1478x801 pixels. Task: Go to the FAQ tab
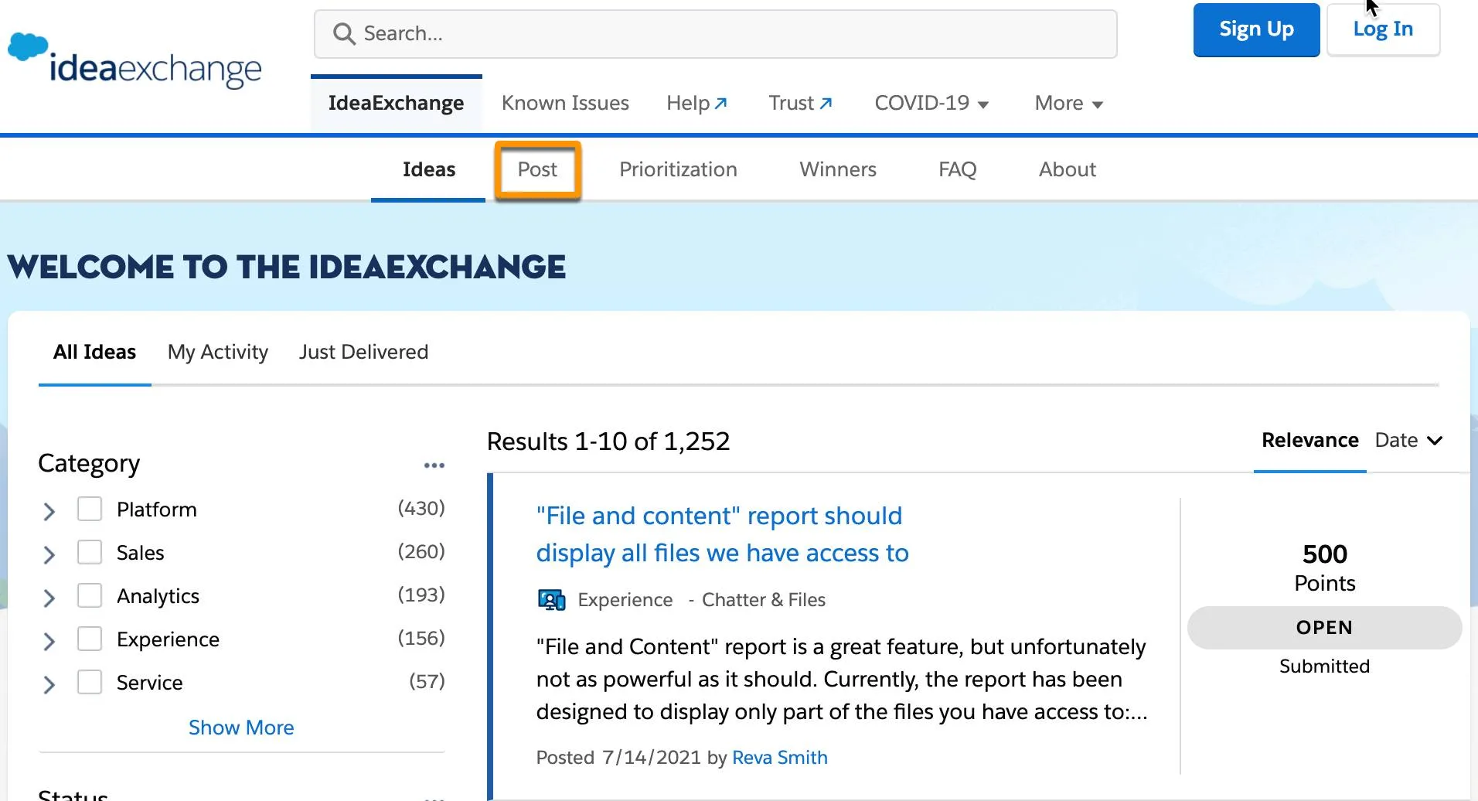pyautogui.click(x=957, y=169)
